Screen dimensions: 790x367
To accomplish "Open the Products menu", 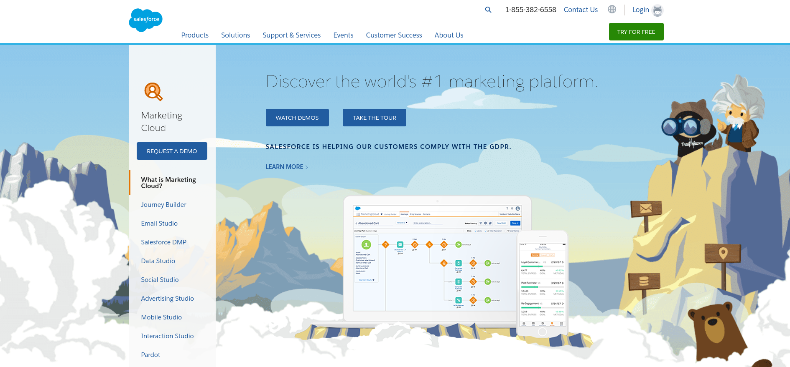I will tap(195, 35).
